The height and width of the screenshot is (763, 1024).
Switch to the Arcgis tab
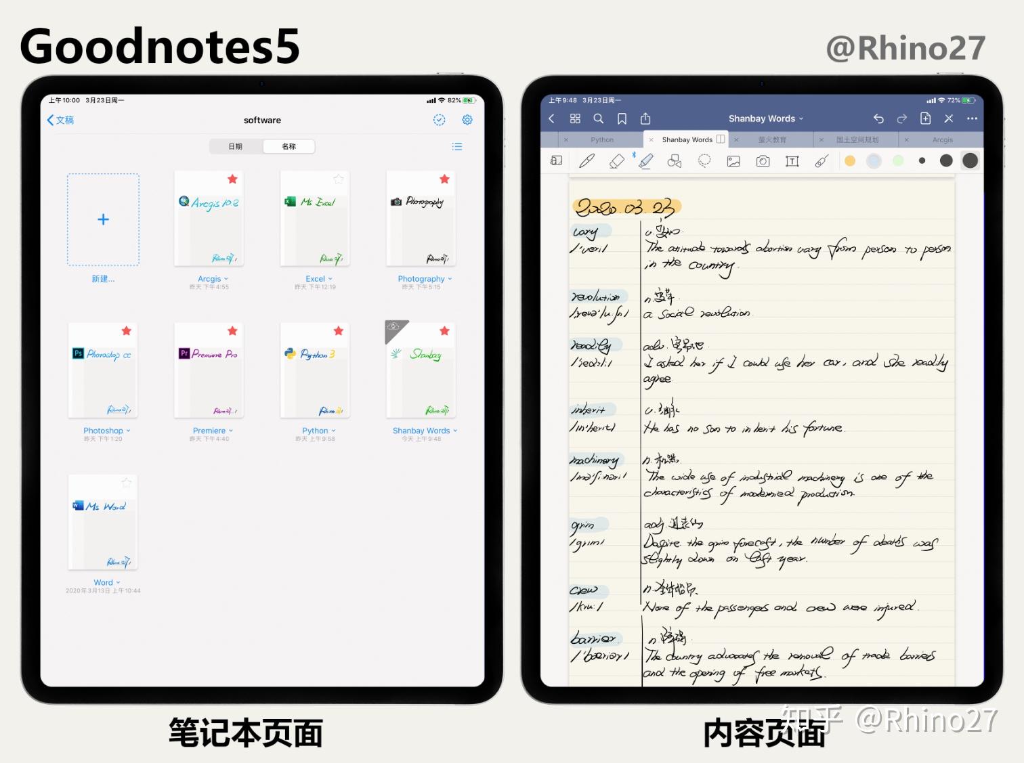[x=943, y=139]
